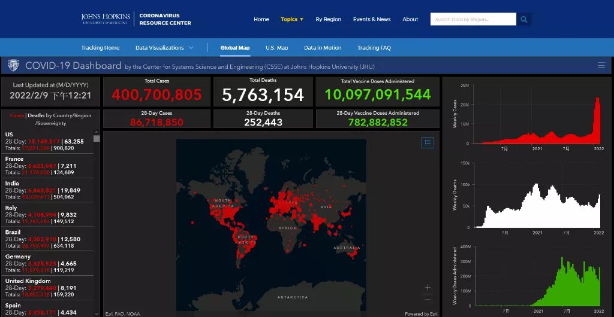
Task: Click the Total Deaths number 5,763,154
Action: [263, 95]
